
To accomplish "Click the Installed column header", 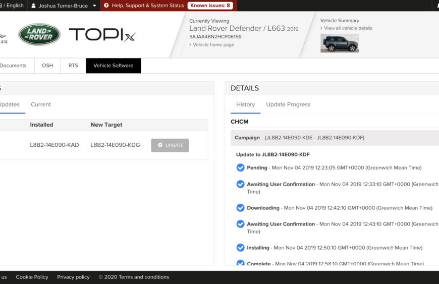I will [41, 125].
